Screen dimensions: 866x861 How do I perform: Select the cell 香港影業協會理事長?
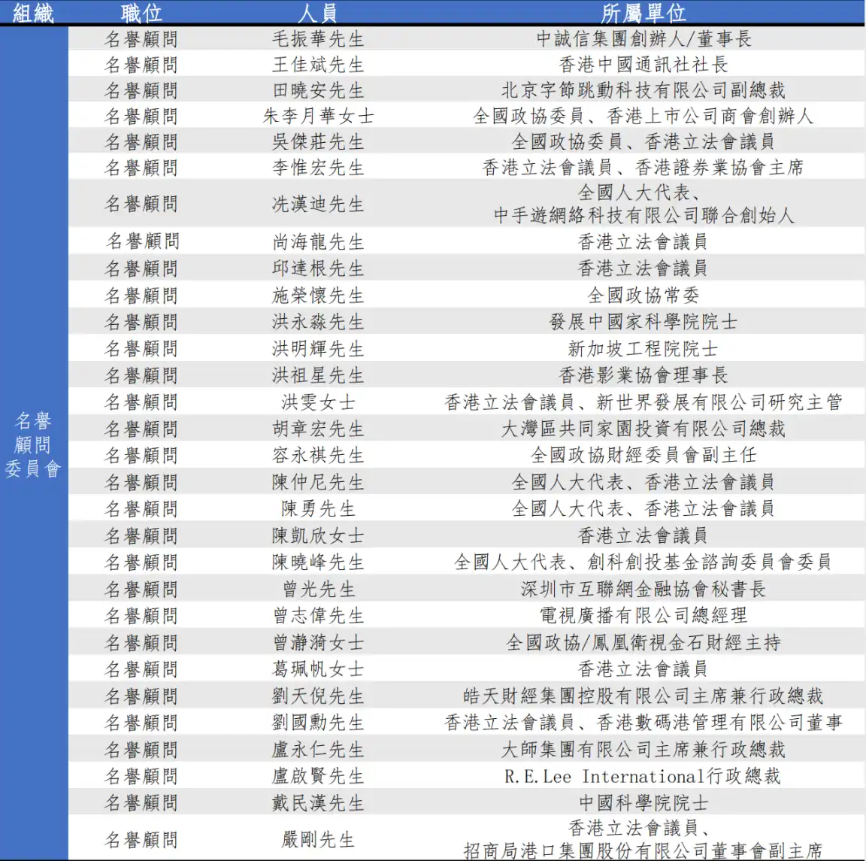tap(644, 375)
